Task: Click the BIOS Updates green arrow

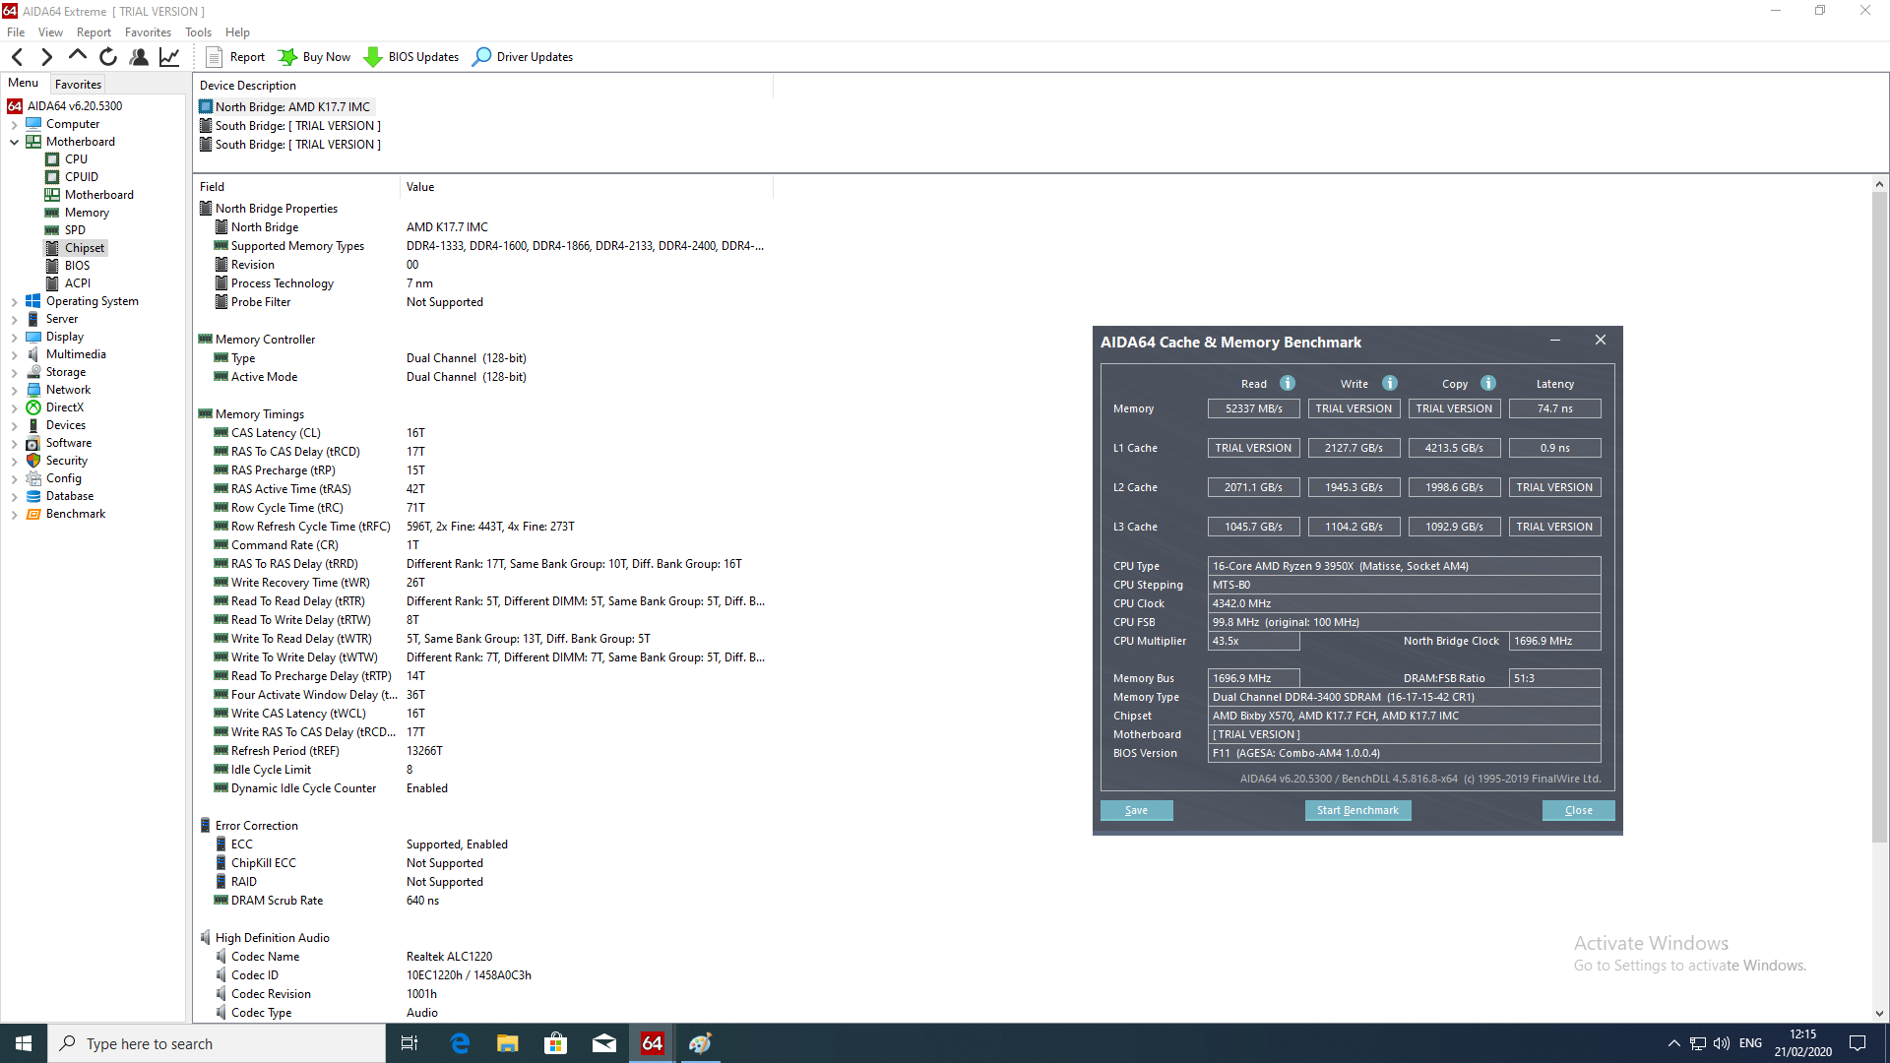Action: tap(373, 57)
